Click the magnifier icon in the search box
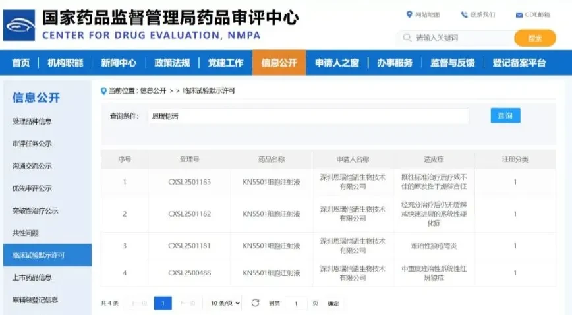 407,38
